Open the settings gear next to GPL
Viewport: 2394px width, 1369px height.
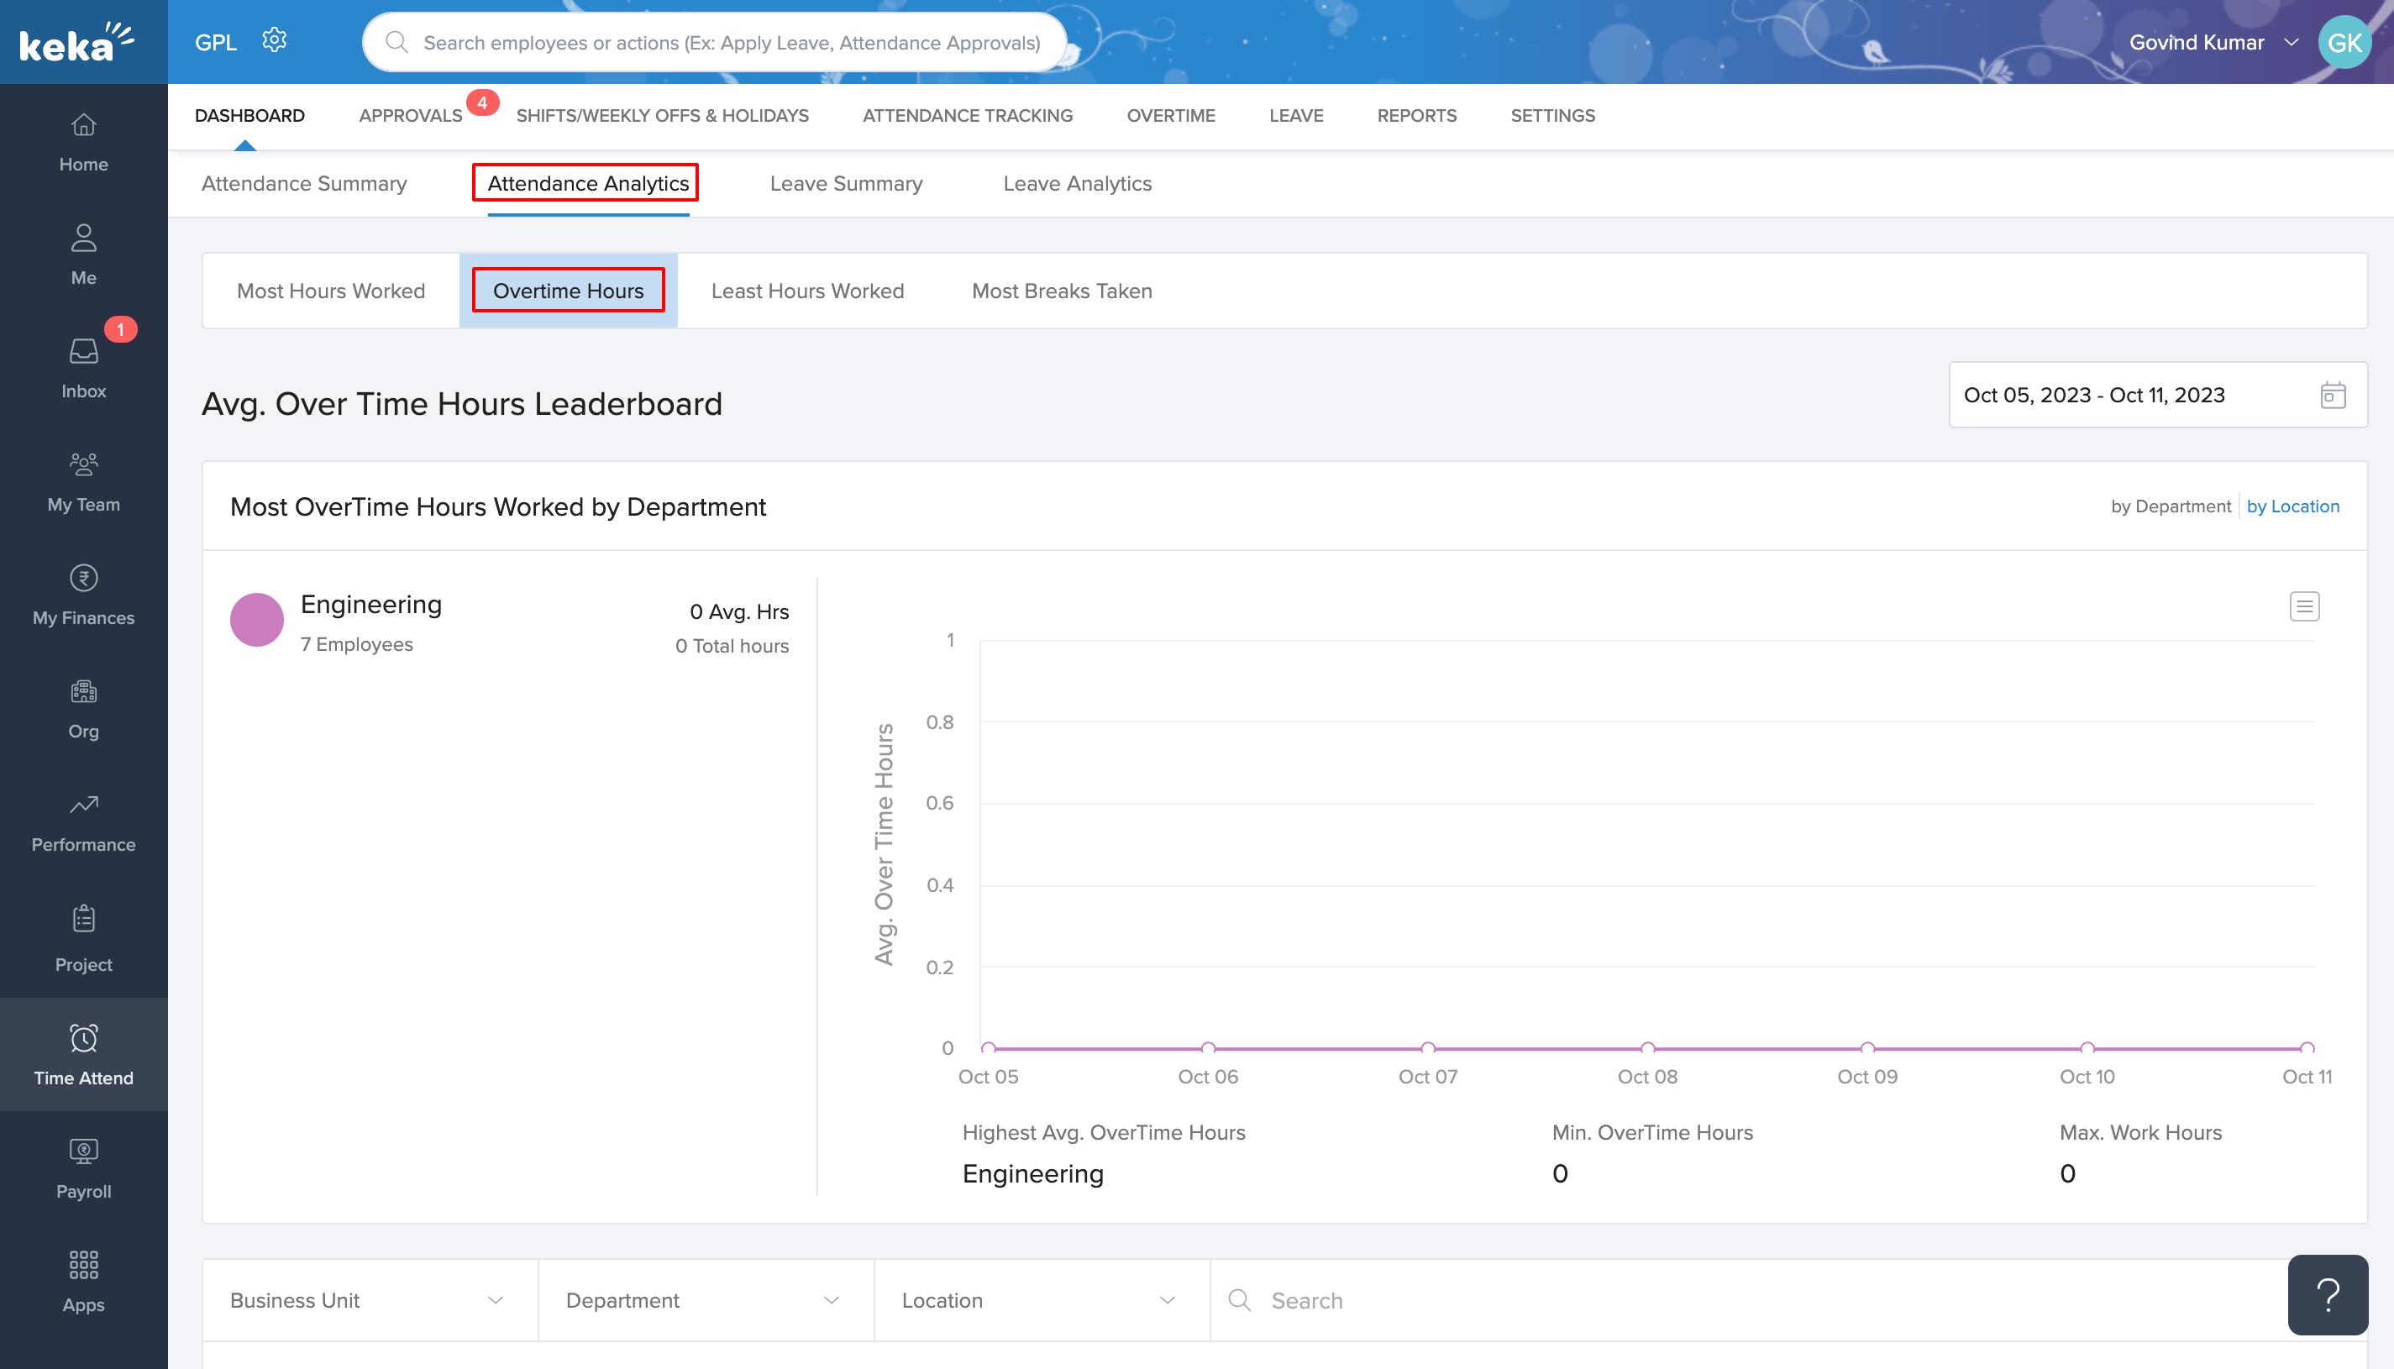(274, 41)
